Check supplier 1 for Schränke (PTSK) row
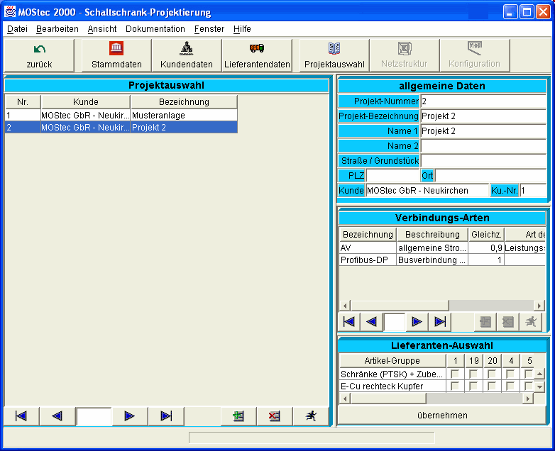The image size is (555, 451). coord(456,374)
